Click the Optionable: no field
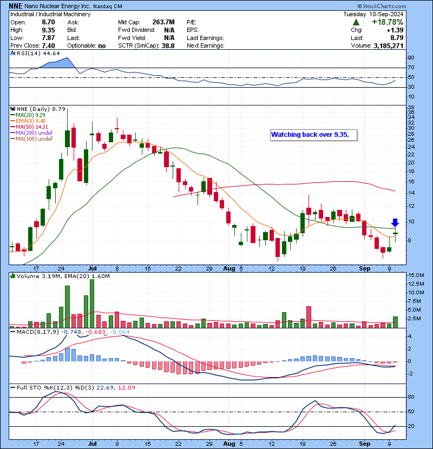Viewport: 433px width, 449px height. (87, 46)
